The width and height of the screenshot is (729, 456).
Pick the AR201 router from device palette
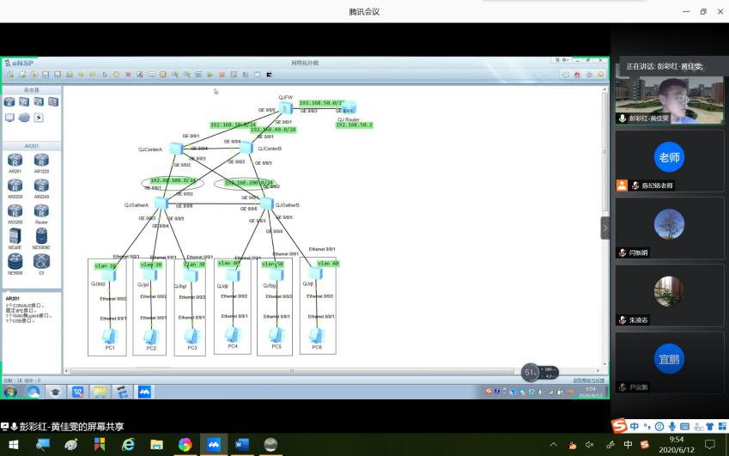tap(15, 161)
